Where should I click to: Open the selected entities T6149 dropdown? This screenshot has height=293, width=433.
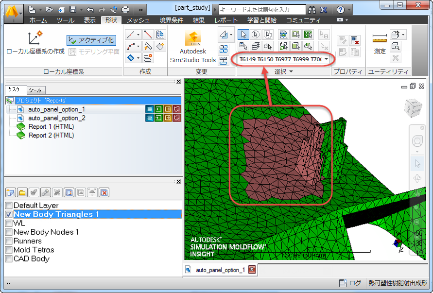coord(327,59)
